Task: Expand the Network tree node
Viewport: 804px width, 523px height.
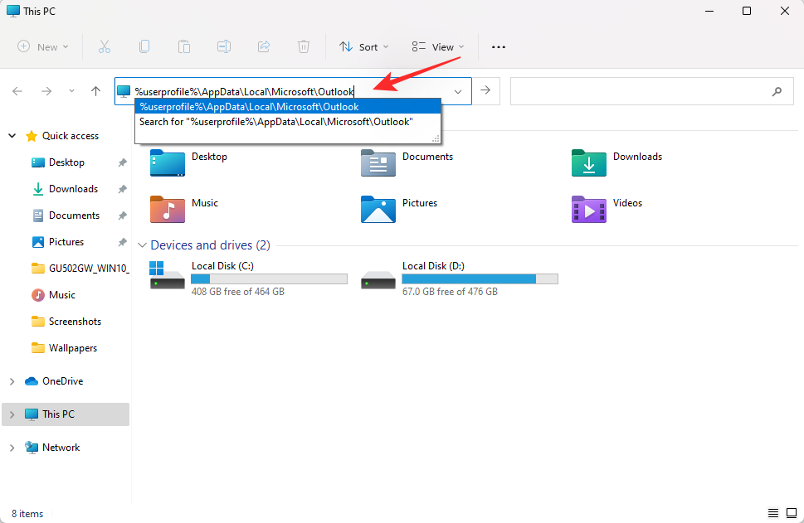Action: point(12,448)
